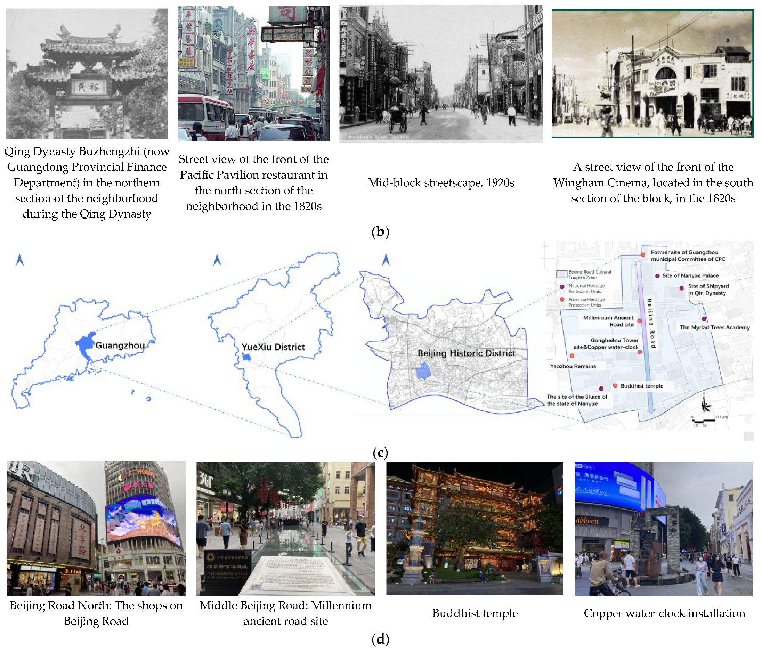Click the mid-block streetscape 1920s photo
This screenshot has height=652, width=762.
440,74
